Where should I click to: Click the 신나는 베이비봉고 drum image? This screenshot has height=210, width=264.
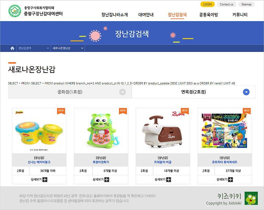pos(39,131)
